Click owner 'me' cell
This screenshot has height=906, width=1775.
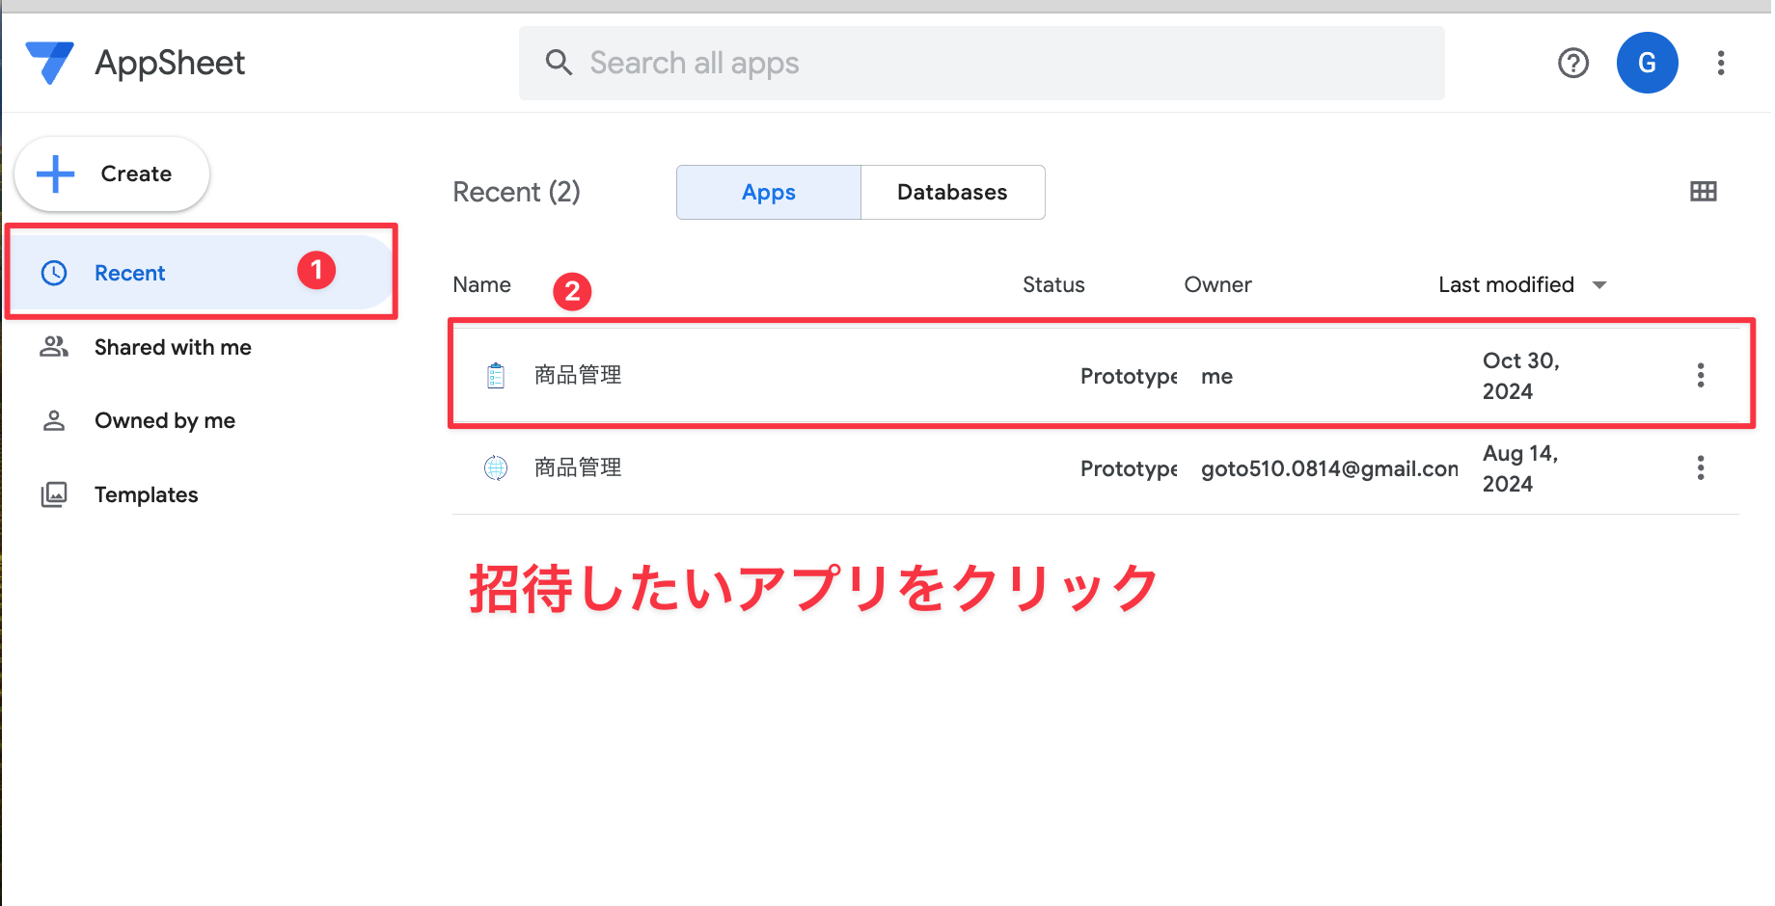pos(1216,376)
